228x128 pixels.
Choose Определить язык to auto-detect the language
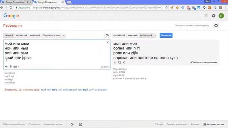click(51, 35)
